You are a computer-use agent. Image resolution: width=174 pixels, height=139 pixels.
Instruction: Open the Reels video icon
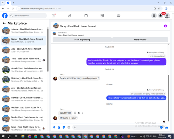pyautogui.click(x=86, y=16)
